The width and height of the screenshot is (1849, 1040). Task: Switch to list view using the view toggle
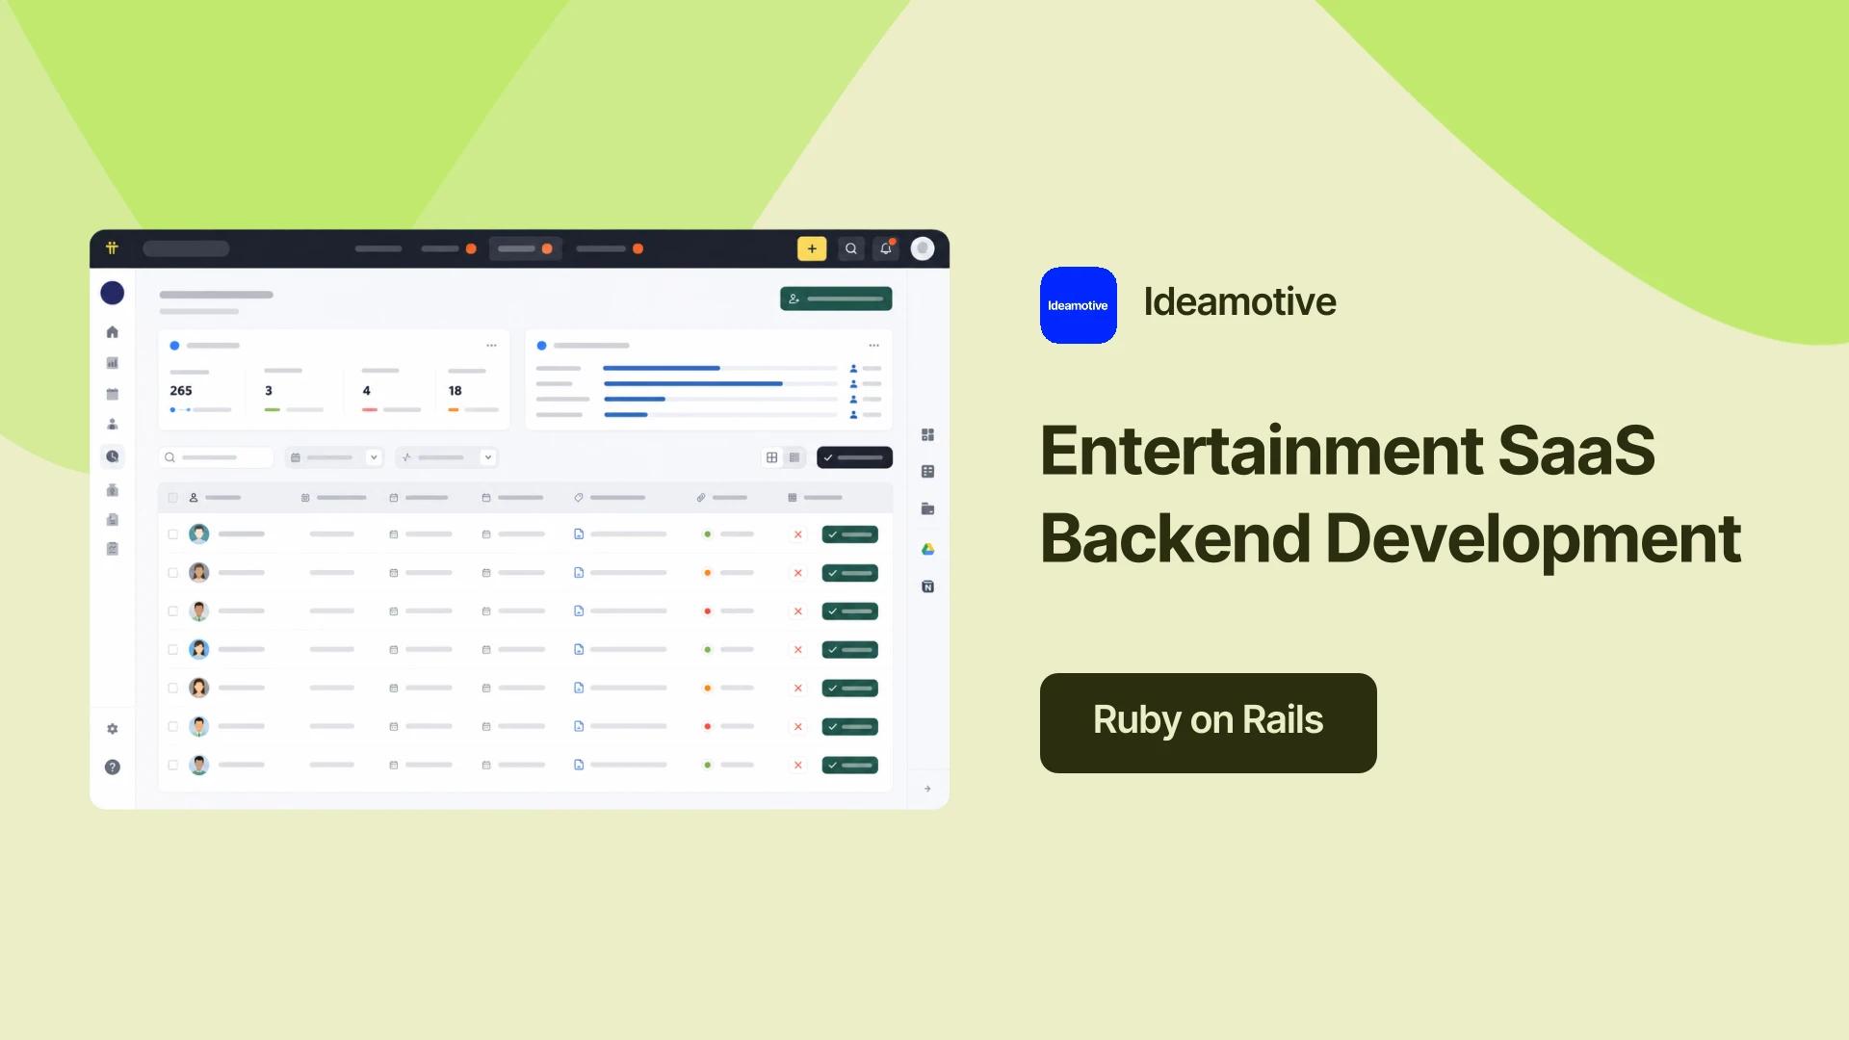pos(794,457)
